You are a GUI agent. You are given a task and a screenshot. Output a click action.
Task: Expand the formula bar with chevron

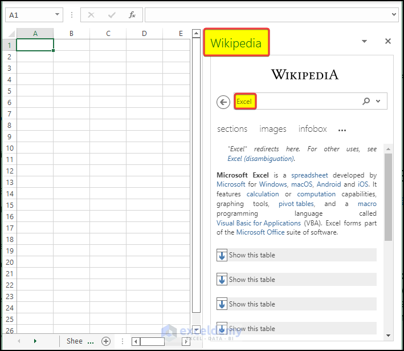click(394, 14)
